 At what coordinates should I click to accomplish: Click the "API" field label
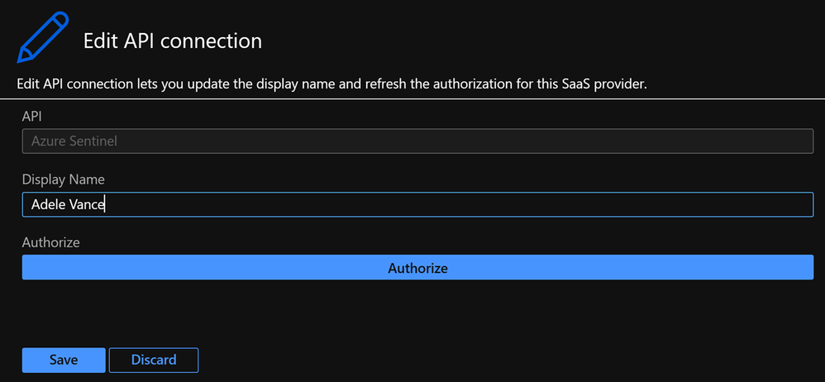31,117
